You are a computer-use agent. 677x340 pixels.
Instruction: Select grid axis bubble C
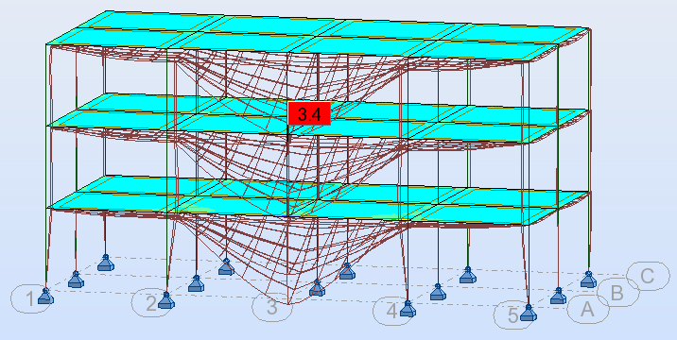coord(648,276)
